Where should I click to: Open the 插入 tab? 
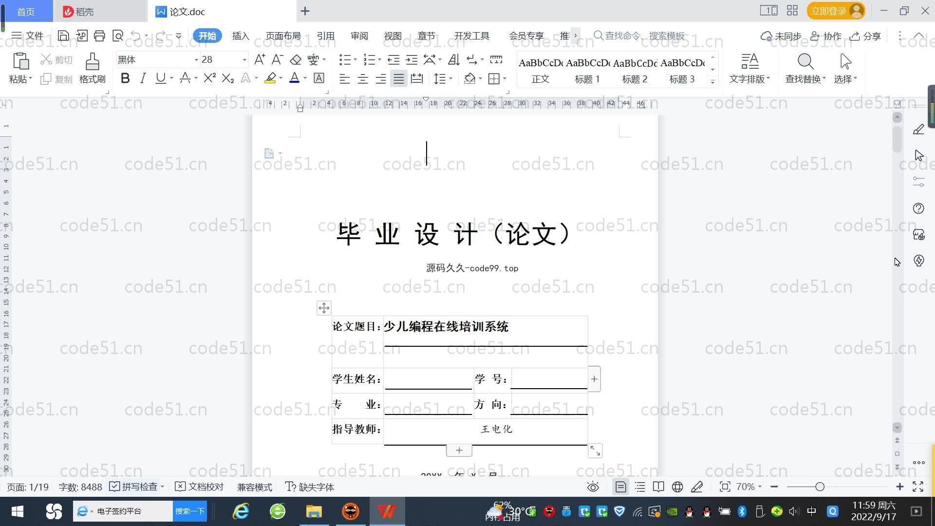tap(241, 36)
